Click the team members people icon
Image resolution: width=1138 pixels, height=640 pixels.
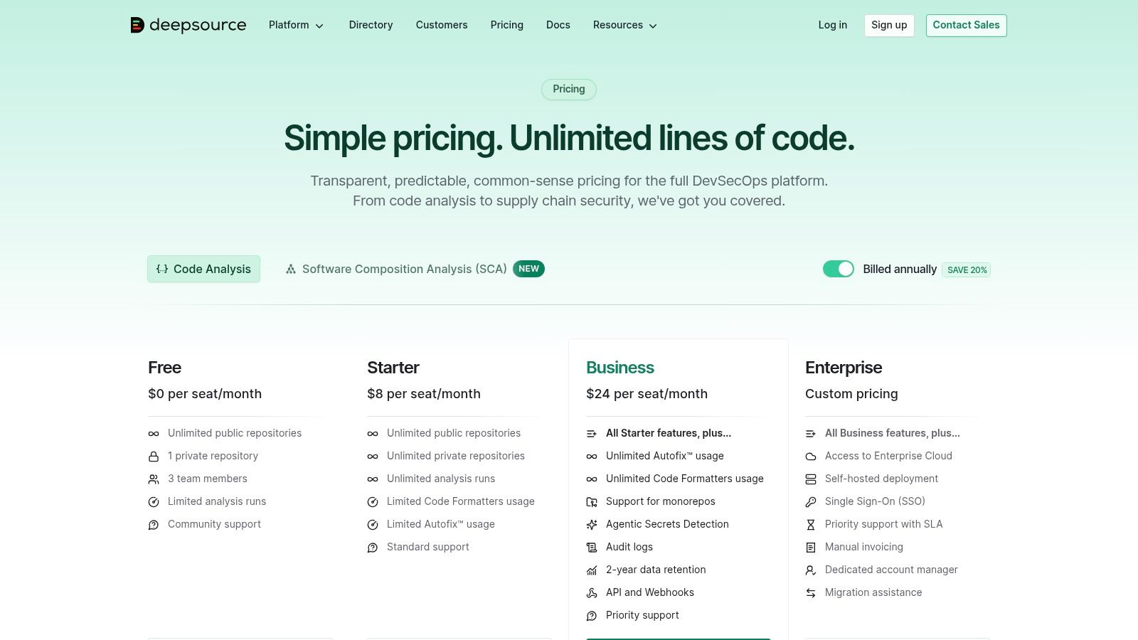pos(154,479)
